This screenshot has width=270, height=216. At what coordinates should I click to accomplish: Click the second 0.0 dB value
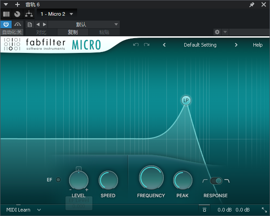point(243,210)
